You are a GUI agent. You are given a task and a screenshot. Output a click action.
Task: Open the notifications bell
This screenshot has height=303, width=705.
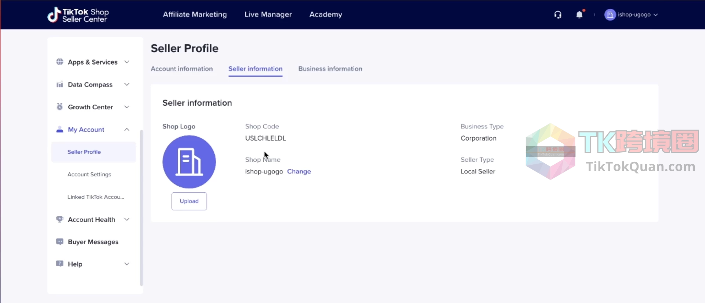(x=579, y=15)
